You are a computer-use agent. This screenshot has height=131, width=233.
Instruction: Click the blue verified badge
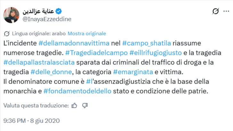(59, 11)
